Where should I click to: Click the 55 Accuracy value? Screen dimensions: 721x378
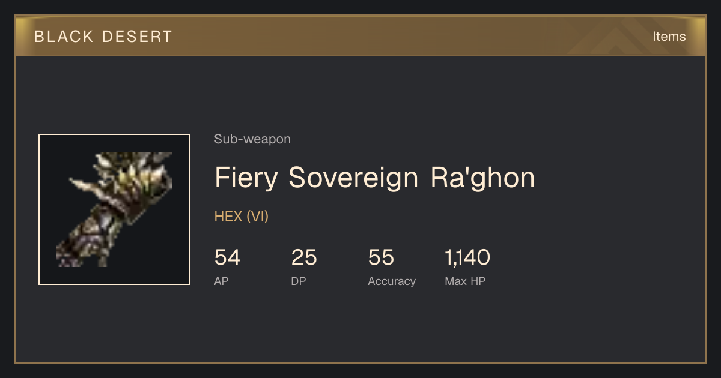381,257
